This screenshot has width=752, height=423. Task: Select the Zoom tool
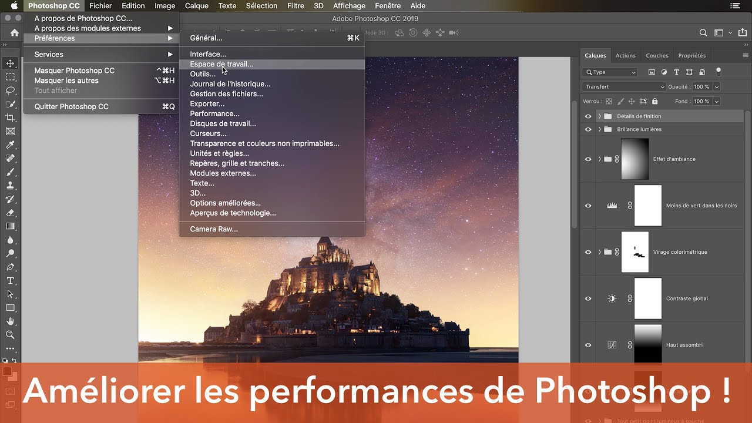coord(10,334)
